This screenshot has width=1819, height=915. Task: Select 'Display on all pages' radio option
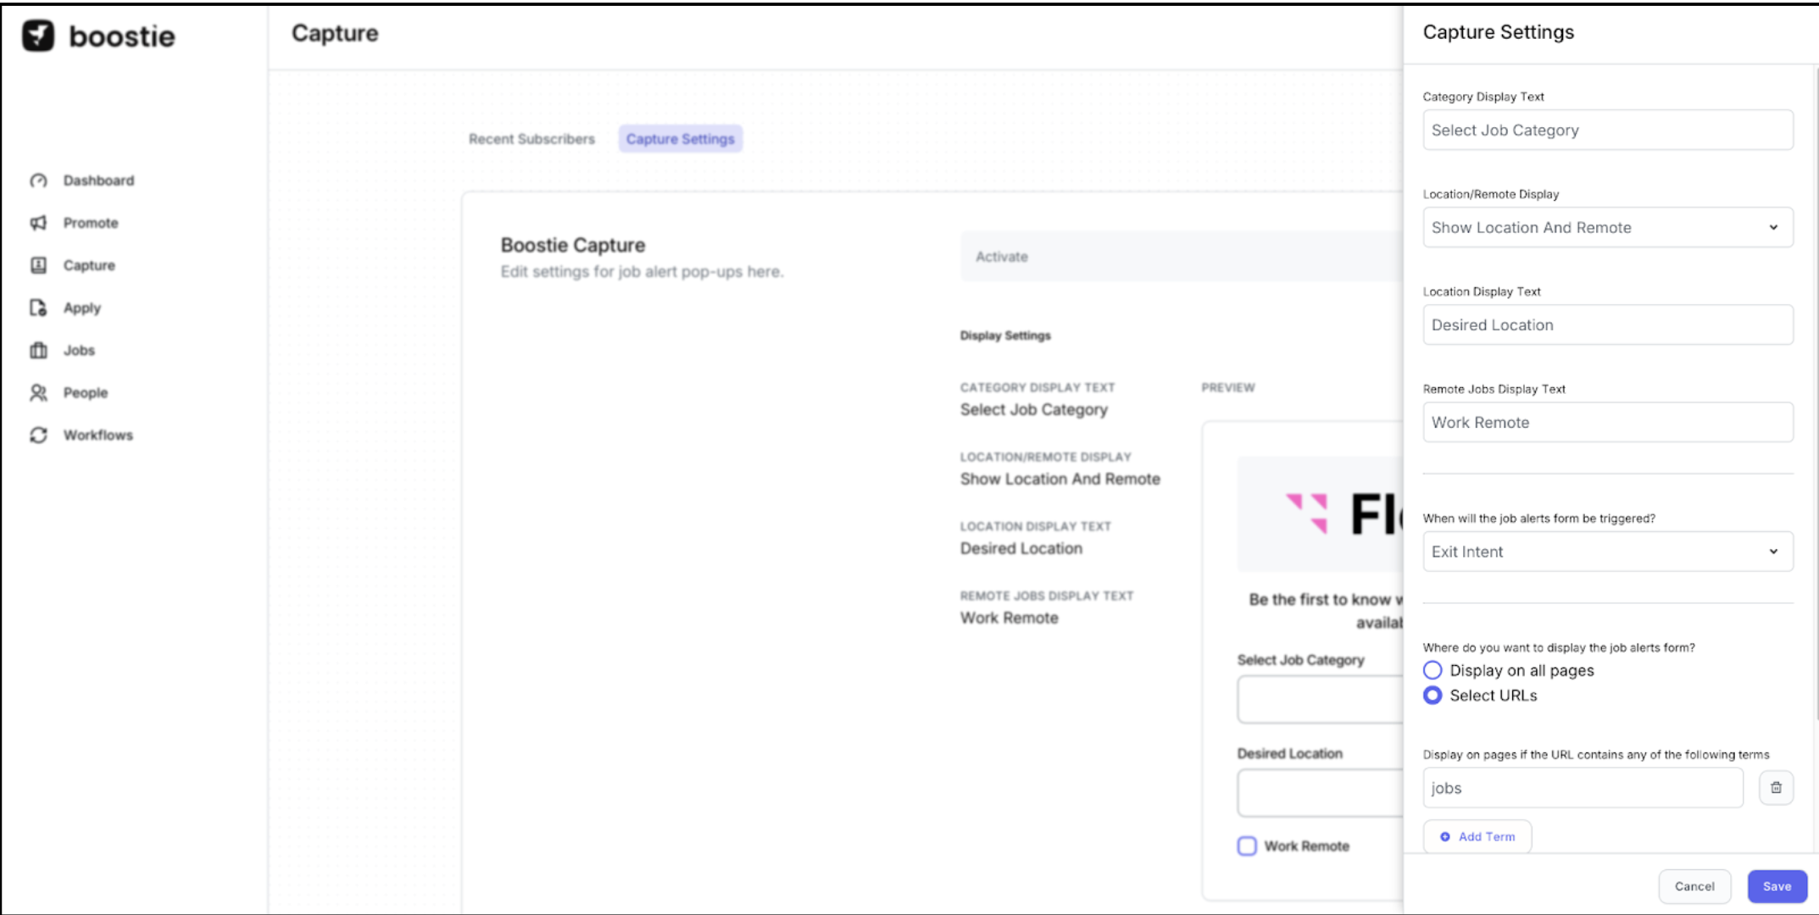coord(1432,670)
